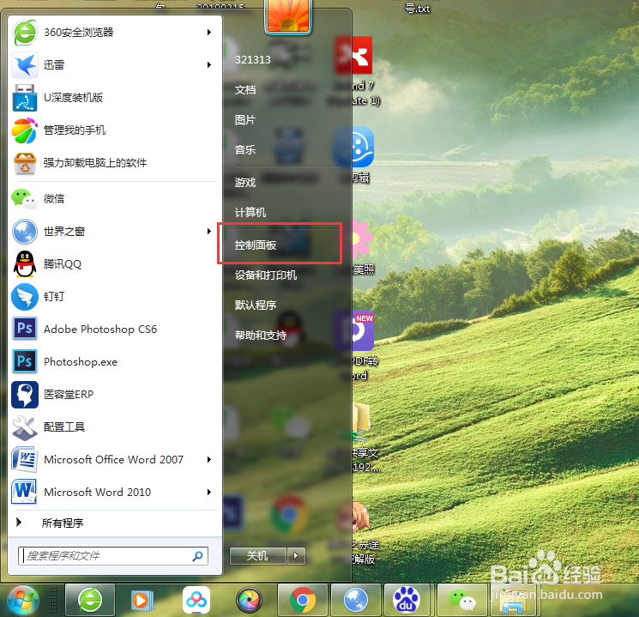
Task: Click the search magnifier icon in Start menu
Action: click(x=197, y=556)
